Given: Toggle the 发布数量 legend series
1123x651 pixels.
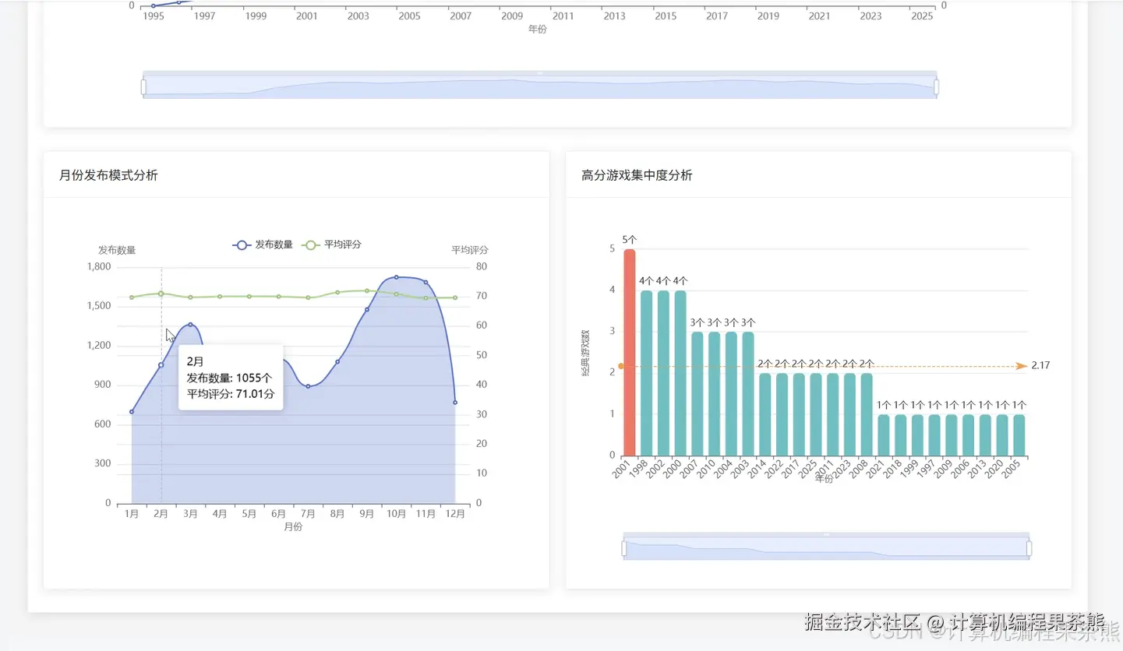Looking at the screenshot, I should tap(263, 245).
